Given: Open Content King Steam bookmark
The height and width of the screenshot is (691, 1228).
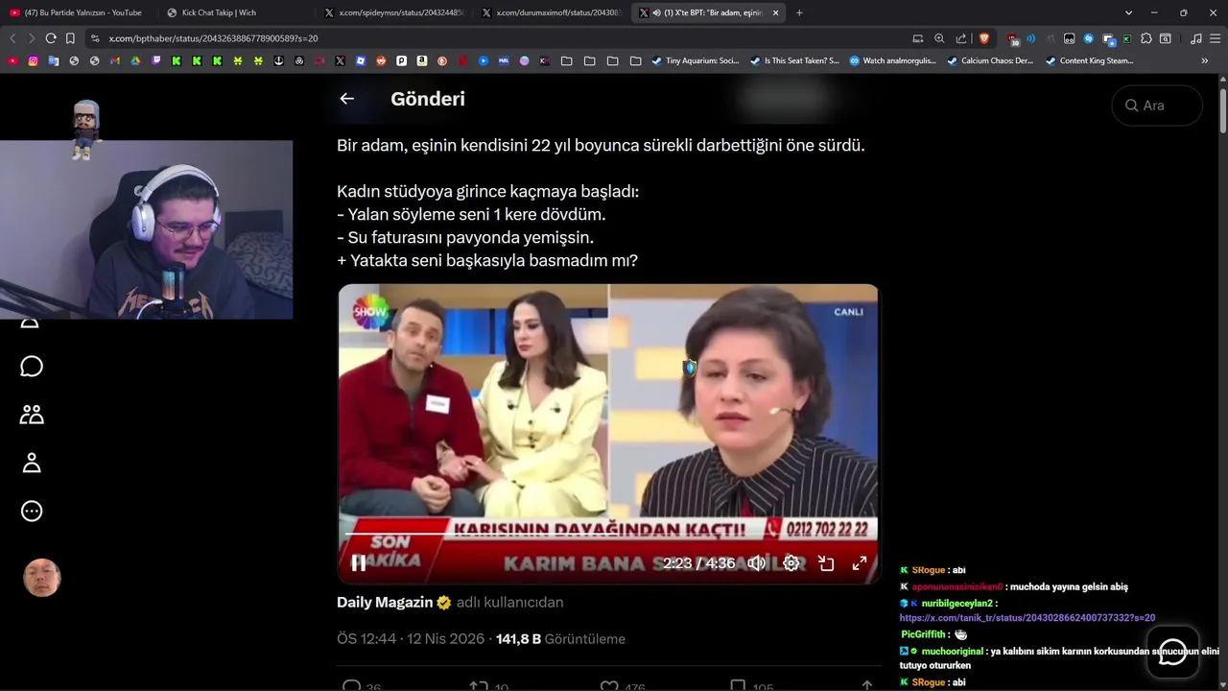Looking at the screenshot, I should coord(1089,60).
